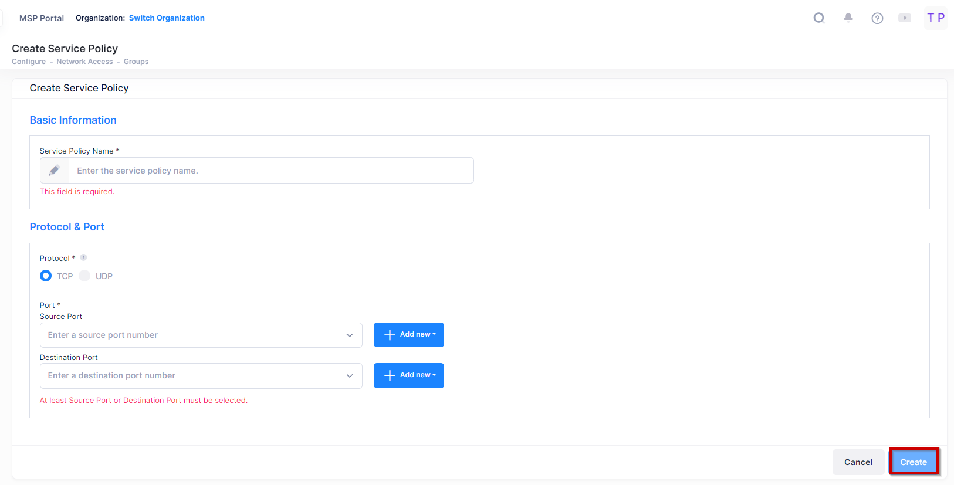954x485 pixels.
Task: Go to MSP Portal
Action: point(42,18)
